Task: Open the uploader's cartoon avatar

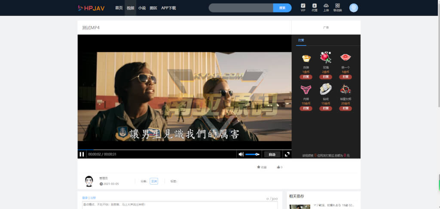Action: pyautogui.click(x=89, y=181)
